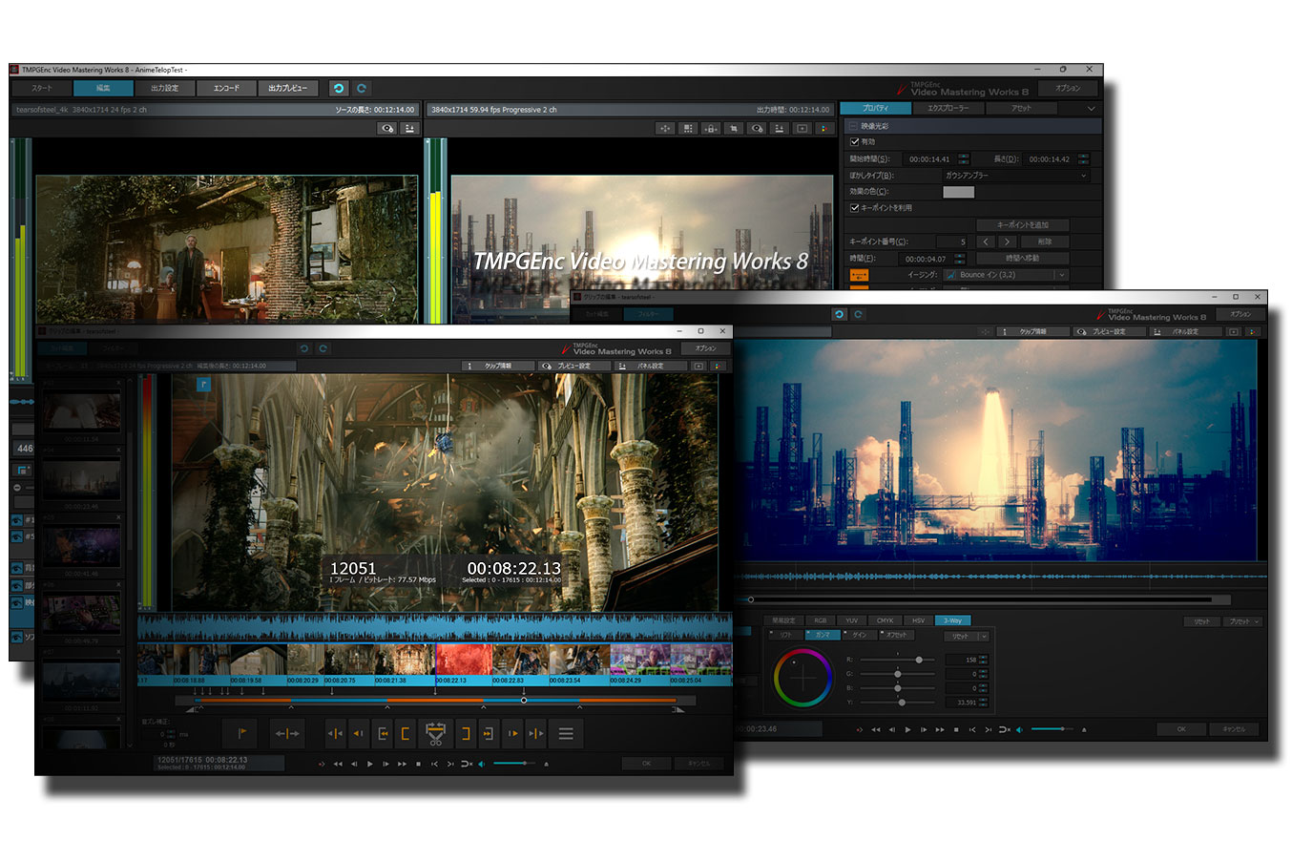
Task: Uncheck the 有効 checkbox
Action: [x=855, y=142]
